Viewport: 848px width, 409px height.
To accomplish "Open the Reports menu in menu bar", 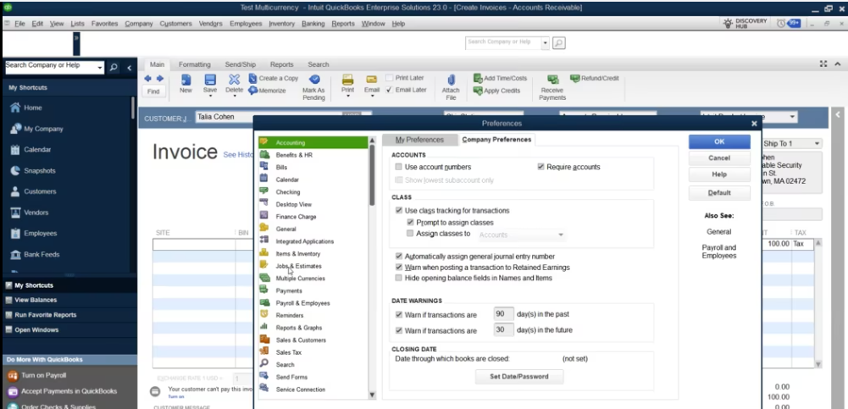I will pyautogui.click(x=343, y=24).
